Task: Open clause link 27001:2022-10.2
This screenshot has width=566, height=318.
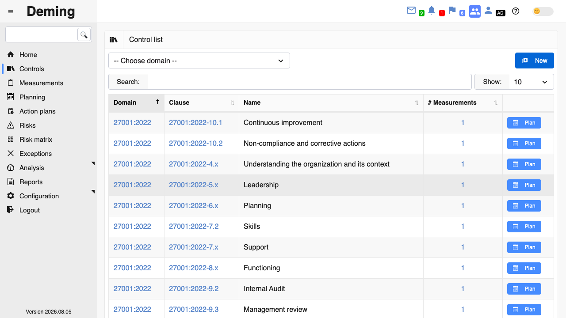Action: pos(195,144)
